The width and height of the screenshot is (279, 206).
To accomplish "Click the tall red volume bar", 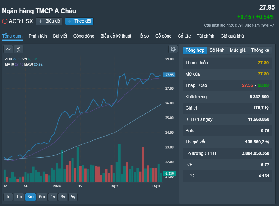I will (143, 164).
